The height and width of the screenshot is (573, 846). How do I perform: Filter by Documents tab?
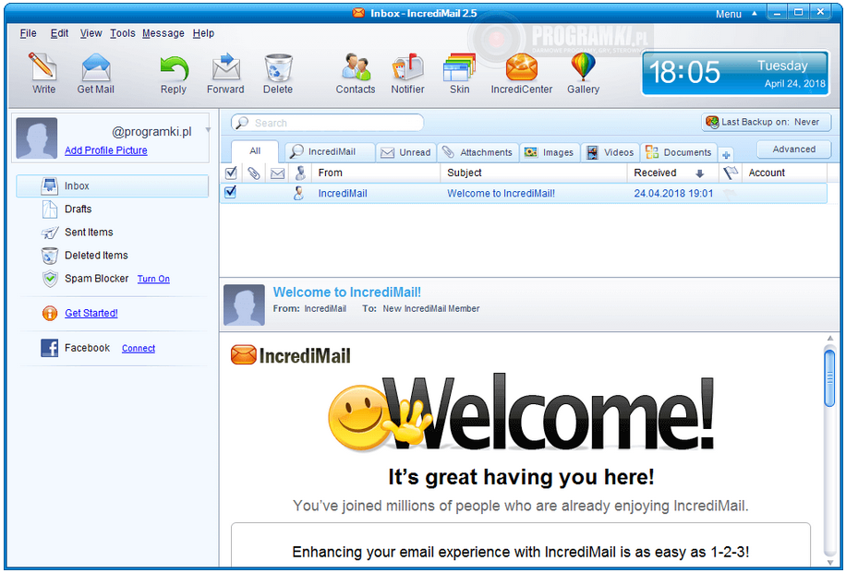679,152
